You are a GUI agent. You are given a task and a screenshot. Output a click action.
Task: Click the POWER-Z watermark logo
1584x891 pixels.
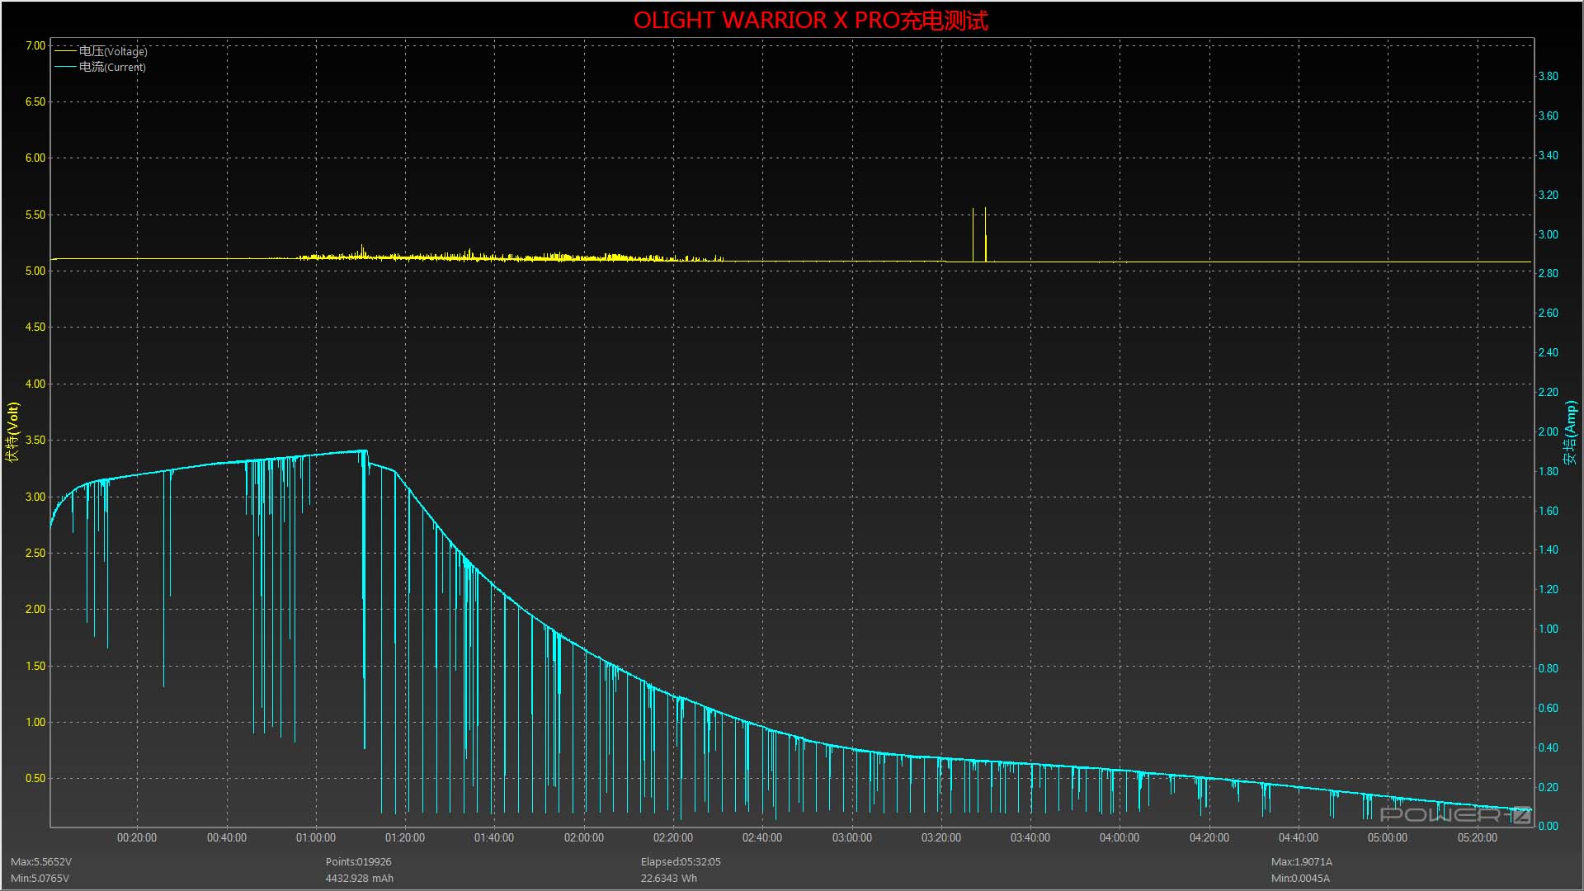(x=1456, y=815)
